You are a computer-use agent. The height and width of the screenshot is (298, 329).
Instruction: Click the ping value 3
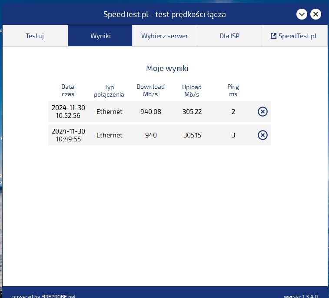(x=233, y=135)
